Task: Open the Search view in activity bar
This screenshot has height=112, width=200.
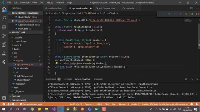Action: click(x=4, y=18)
